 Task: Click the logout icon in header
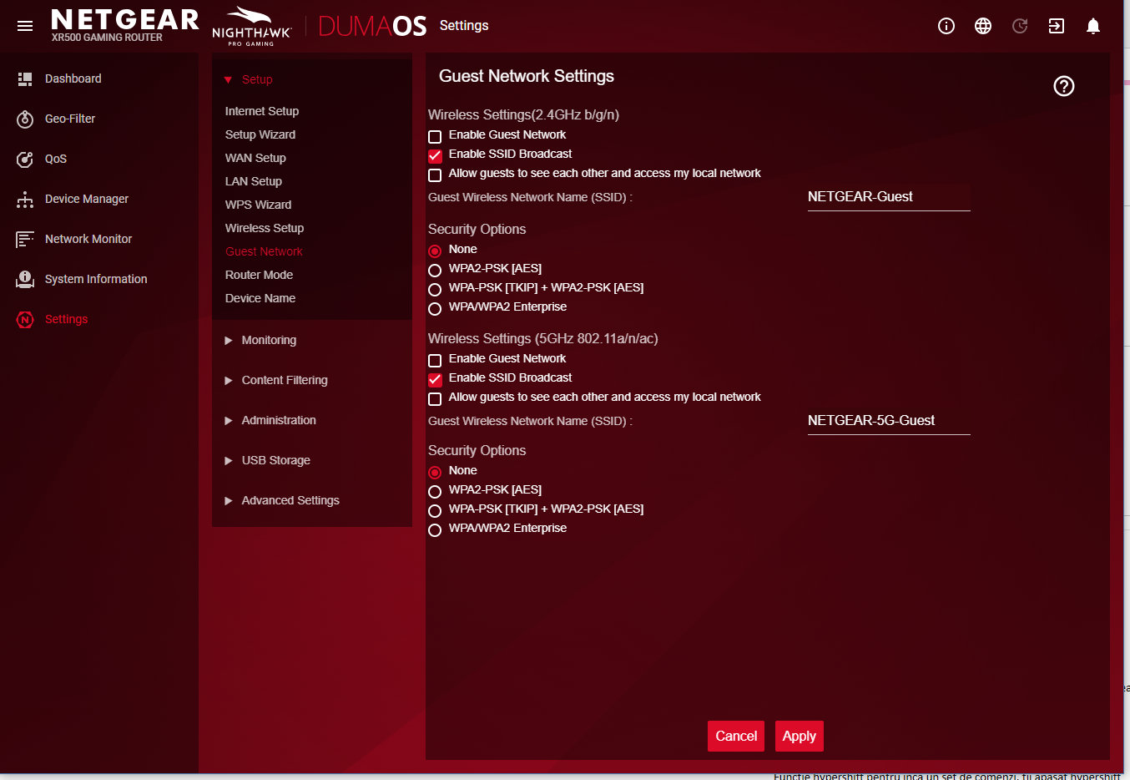(x=1056, y=26)
